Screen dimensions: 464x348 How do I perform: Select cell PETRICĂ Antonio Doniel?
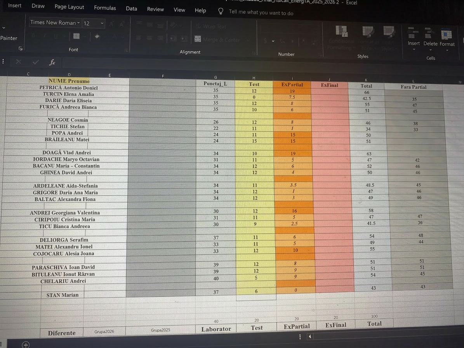tap(68, 88)
